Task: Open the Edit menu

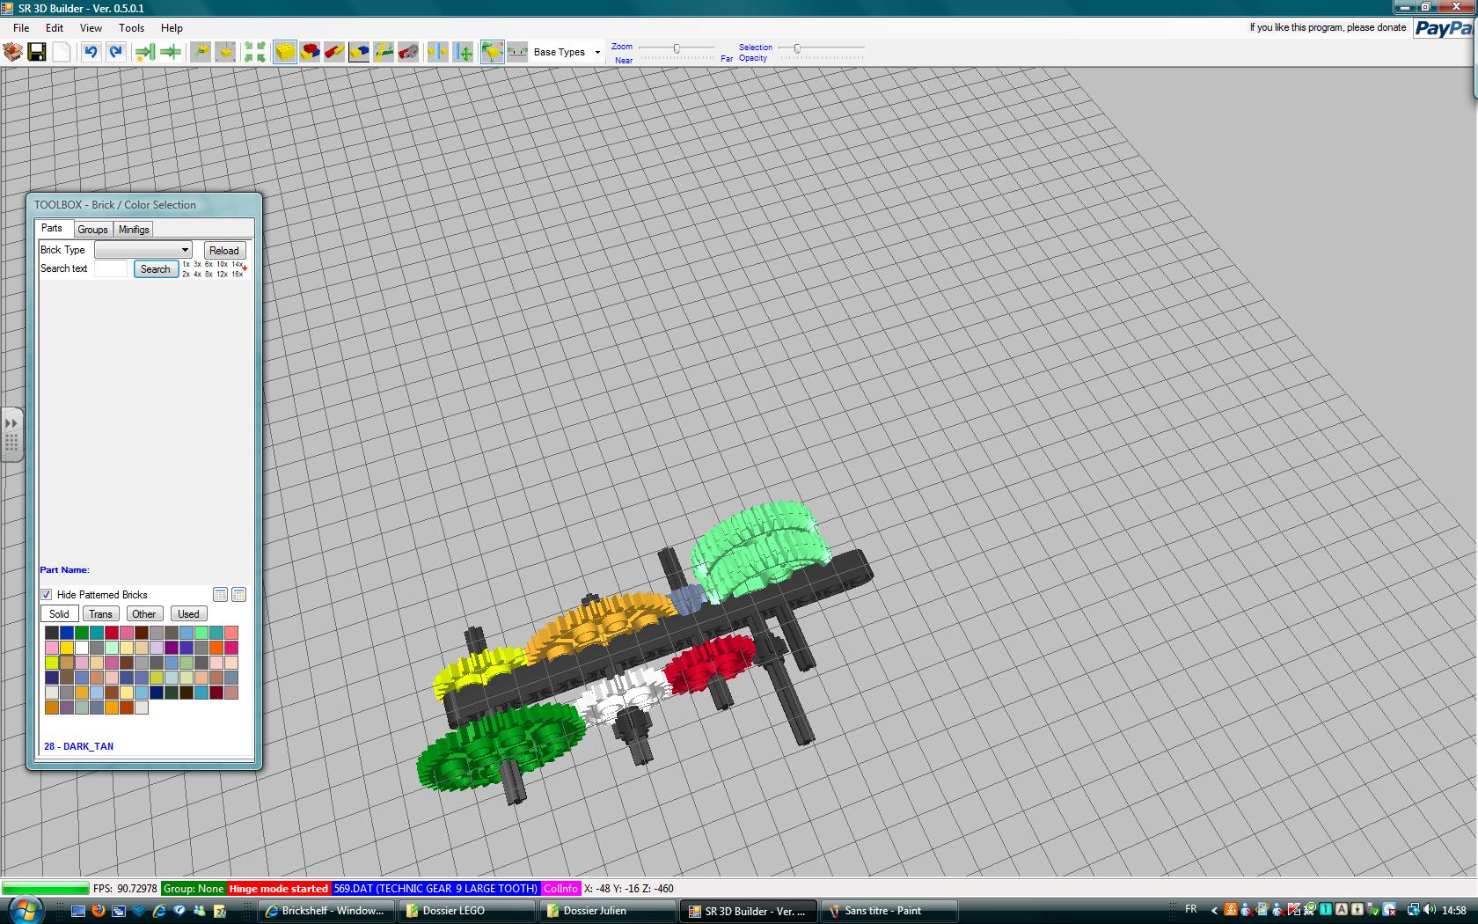Action: coord(55,28)
